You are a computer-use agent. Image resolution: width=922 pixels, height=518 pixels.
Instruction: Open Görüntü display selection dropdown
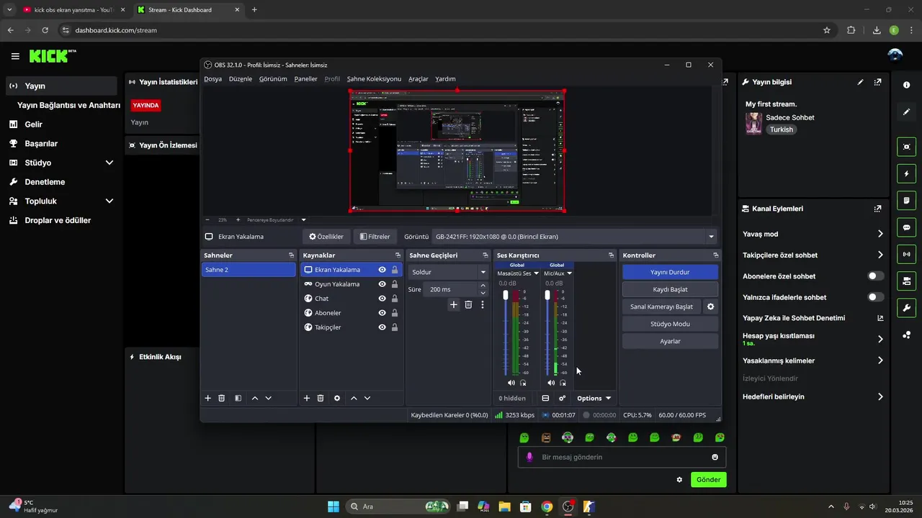tap(575, 237)
